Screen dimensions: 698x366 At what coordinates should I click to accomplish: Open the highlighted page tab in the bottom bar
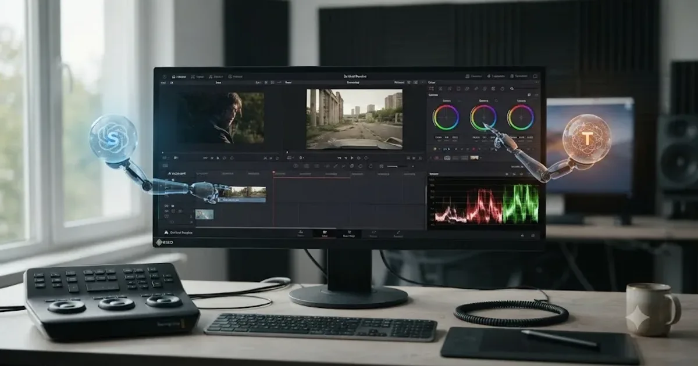[x=325, y=234]
